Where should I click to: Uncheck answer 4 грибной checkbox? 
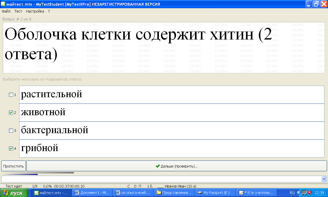coord(11,149)
